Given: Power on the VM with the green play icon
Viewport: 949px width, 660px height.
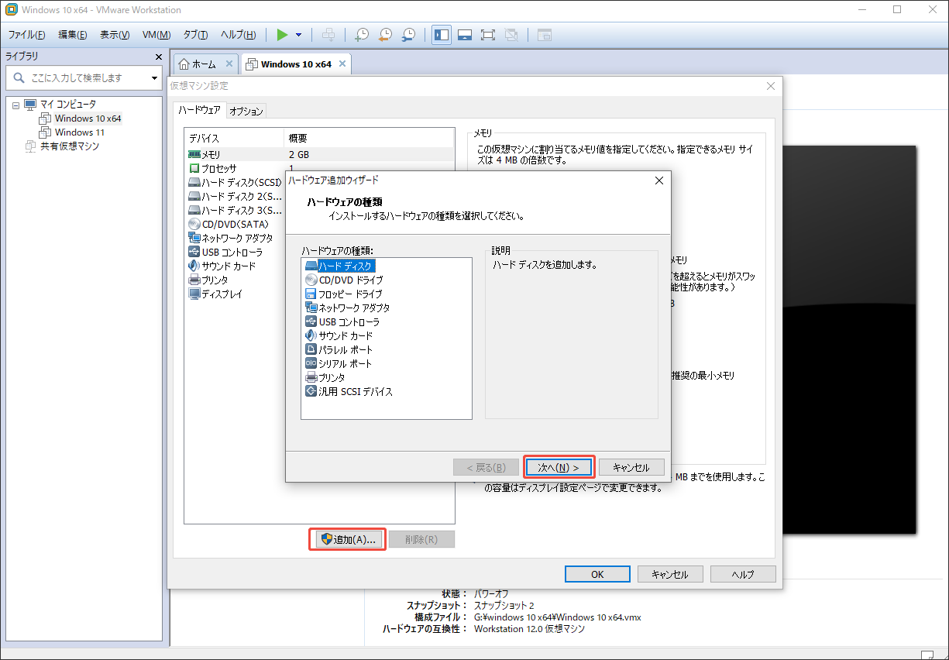Looking at the screenshot, I should coord(282,35).
